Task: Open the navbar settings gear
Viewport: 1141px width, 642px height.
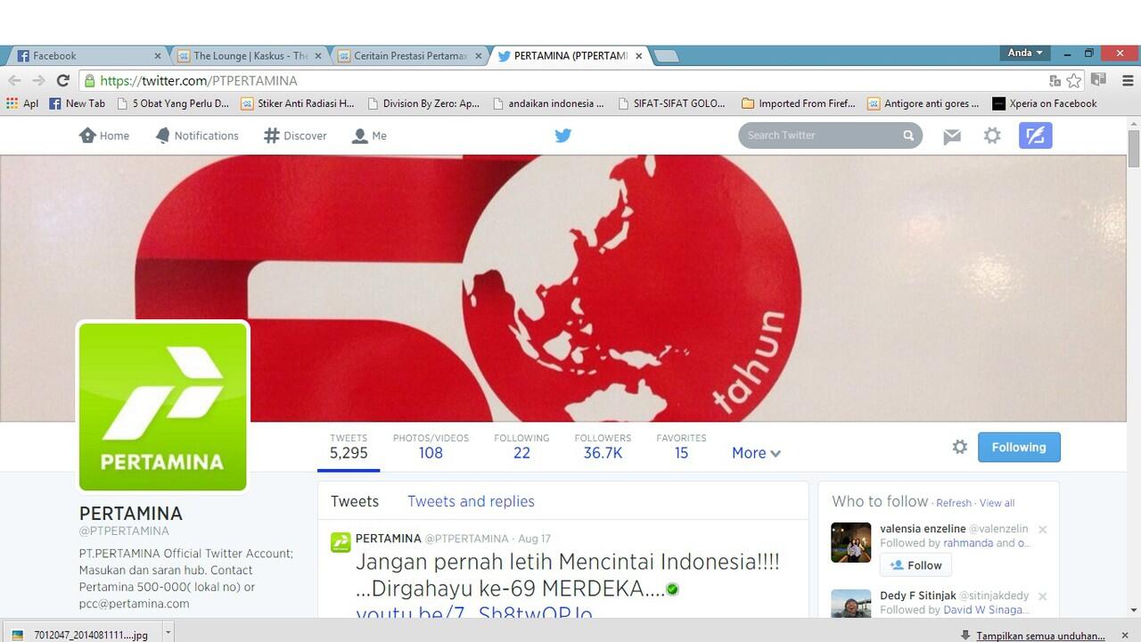Action: [992, 136]
